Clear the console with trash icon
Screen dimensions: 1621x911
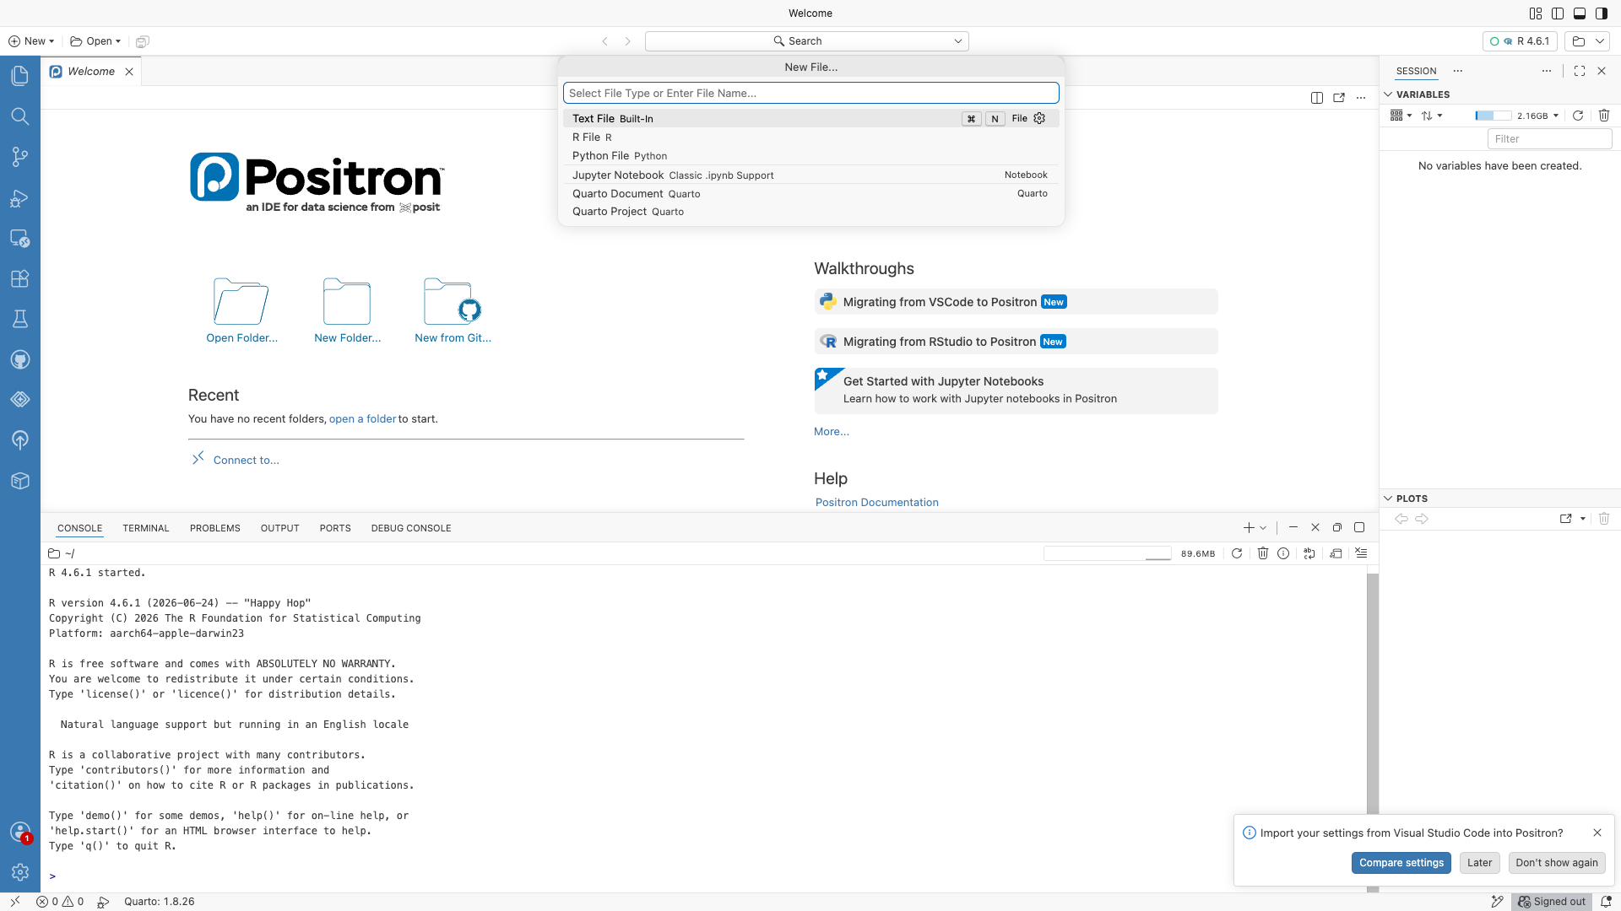point(1263,553)
